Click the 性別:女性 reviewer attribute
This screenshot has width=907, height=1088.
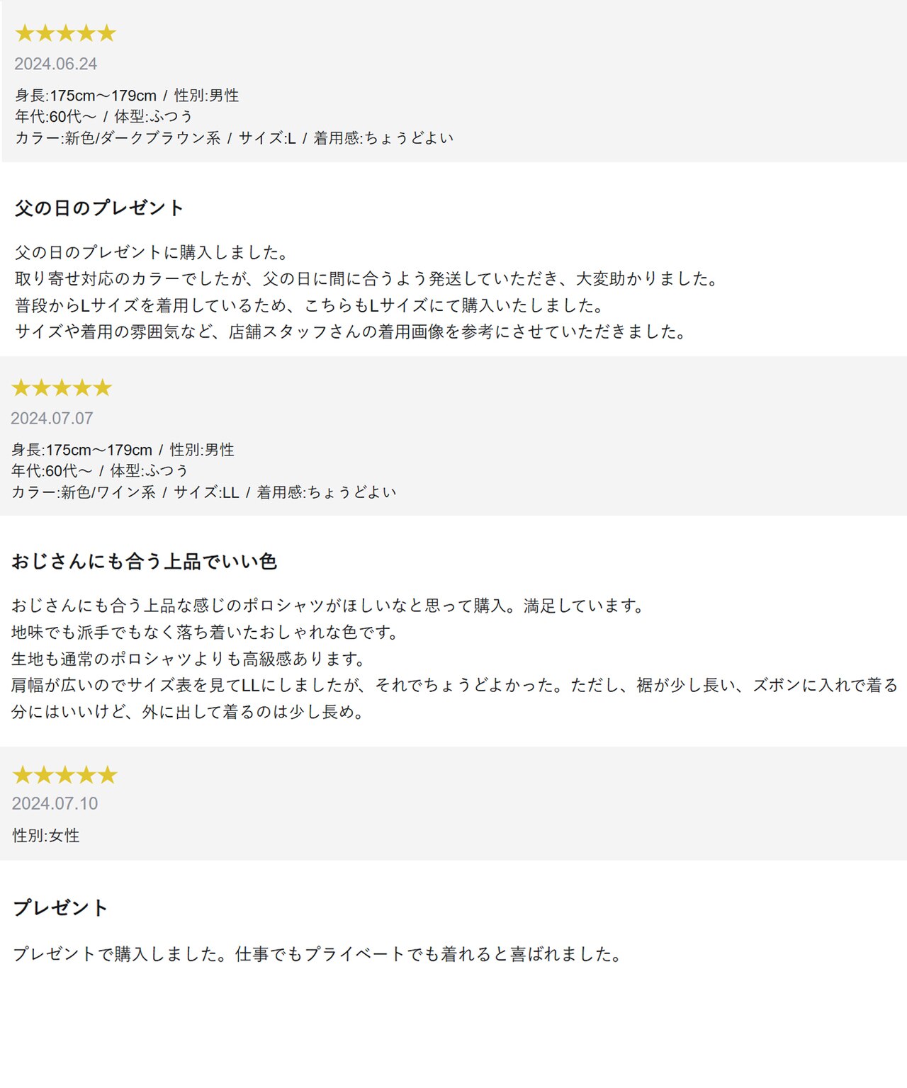tap(46, 835)
